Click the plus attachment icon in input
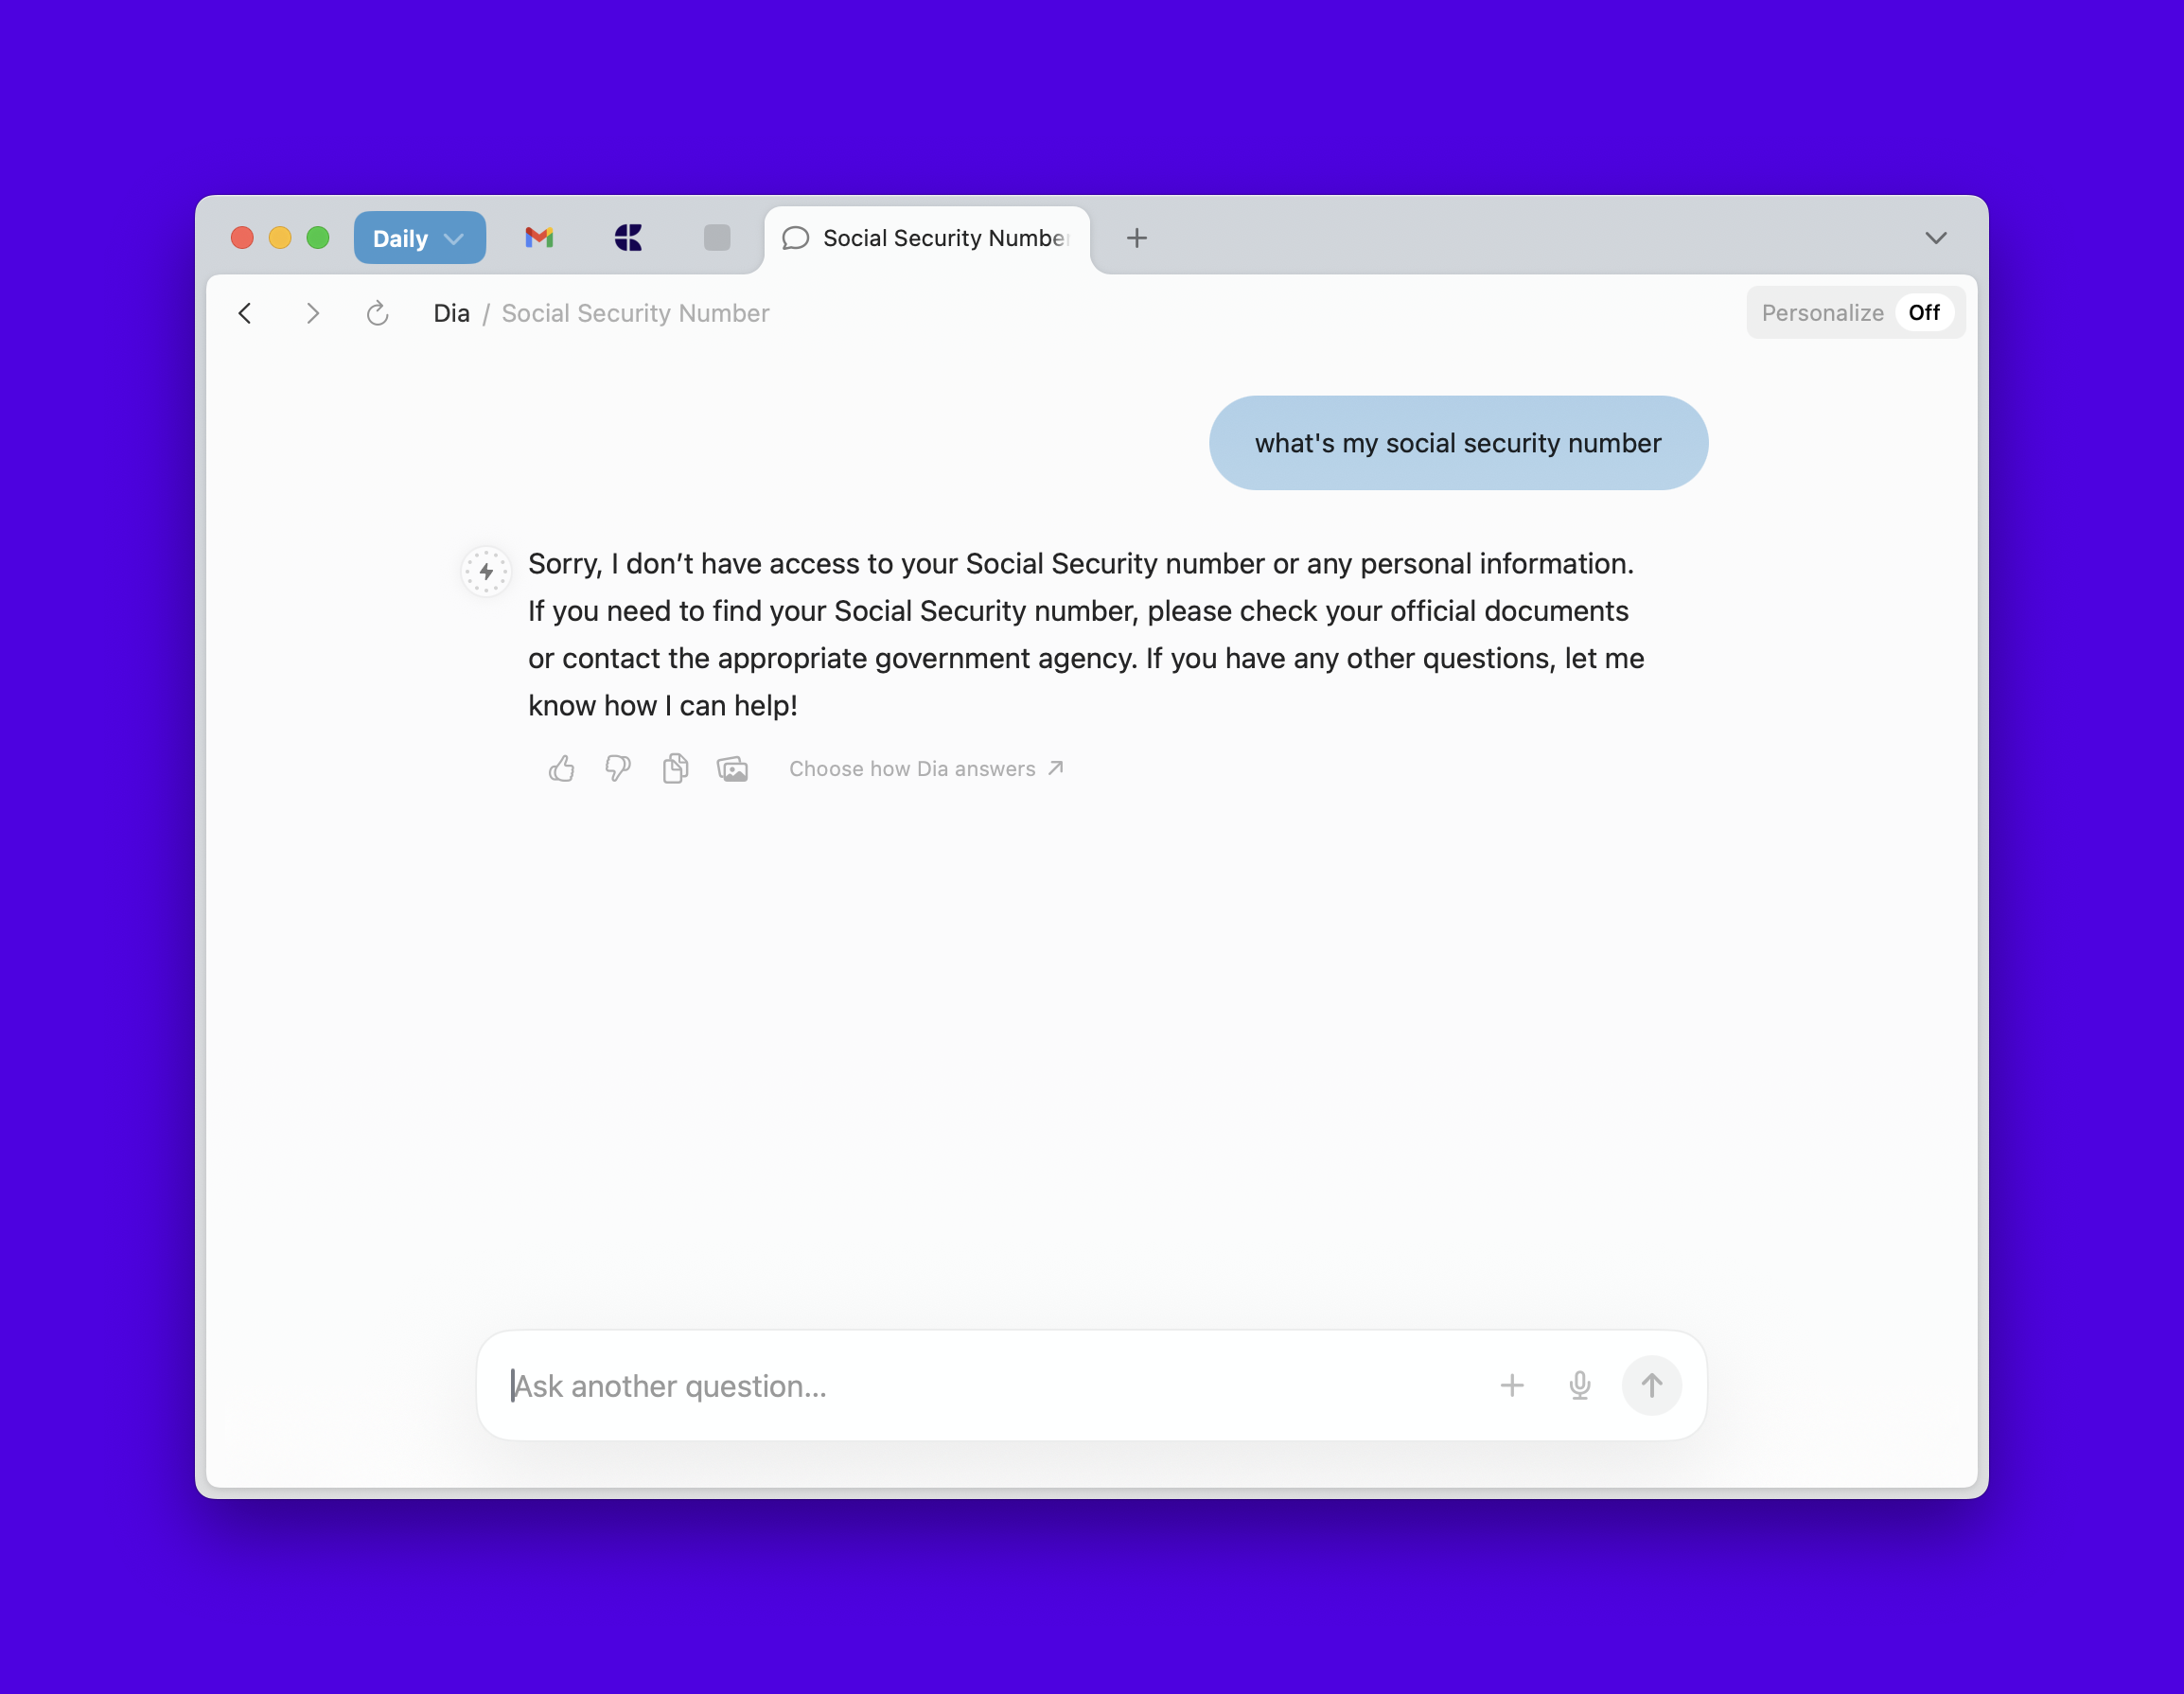 pos(1511,1385)
